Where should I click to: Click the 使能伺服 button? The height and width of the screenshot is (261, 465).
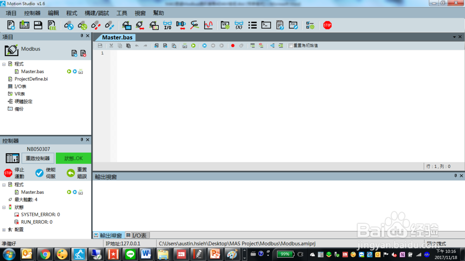tap(46, 173)
